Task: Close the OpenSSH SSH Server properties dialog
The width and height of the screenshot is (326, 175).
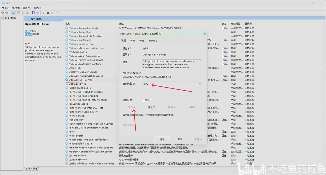Action: (x=205, y=33)
